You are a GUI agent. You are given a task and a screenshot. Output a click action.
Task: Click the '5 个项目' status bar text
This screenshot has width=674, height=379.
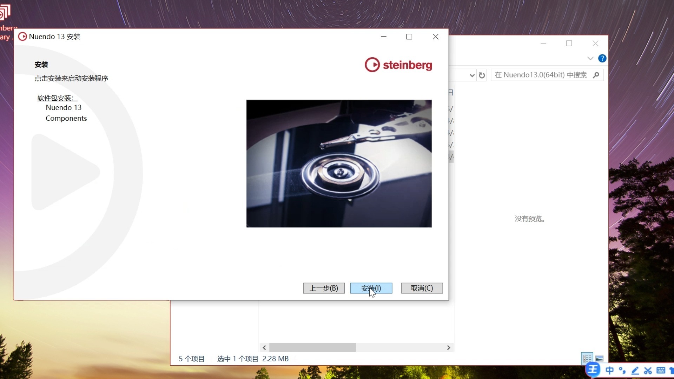192,359
